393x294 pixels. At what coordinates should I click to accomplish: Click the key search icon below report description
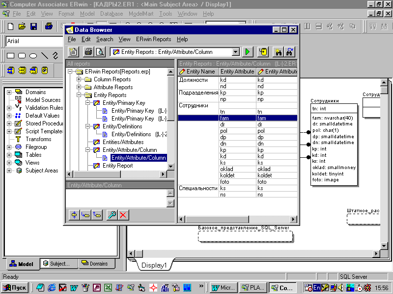pos(112,215)
